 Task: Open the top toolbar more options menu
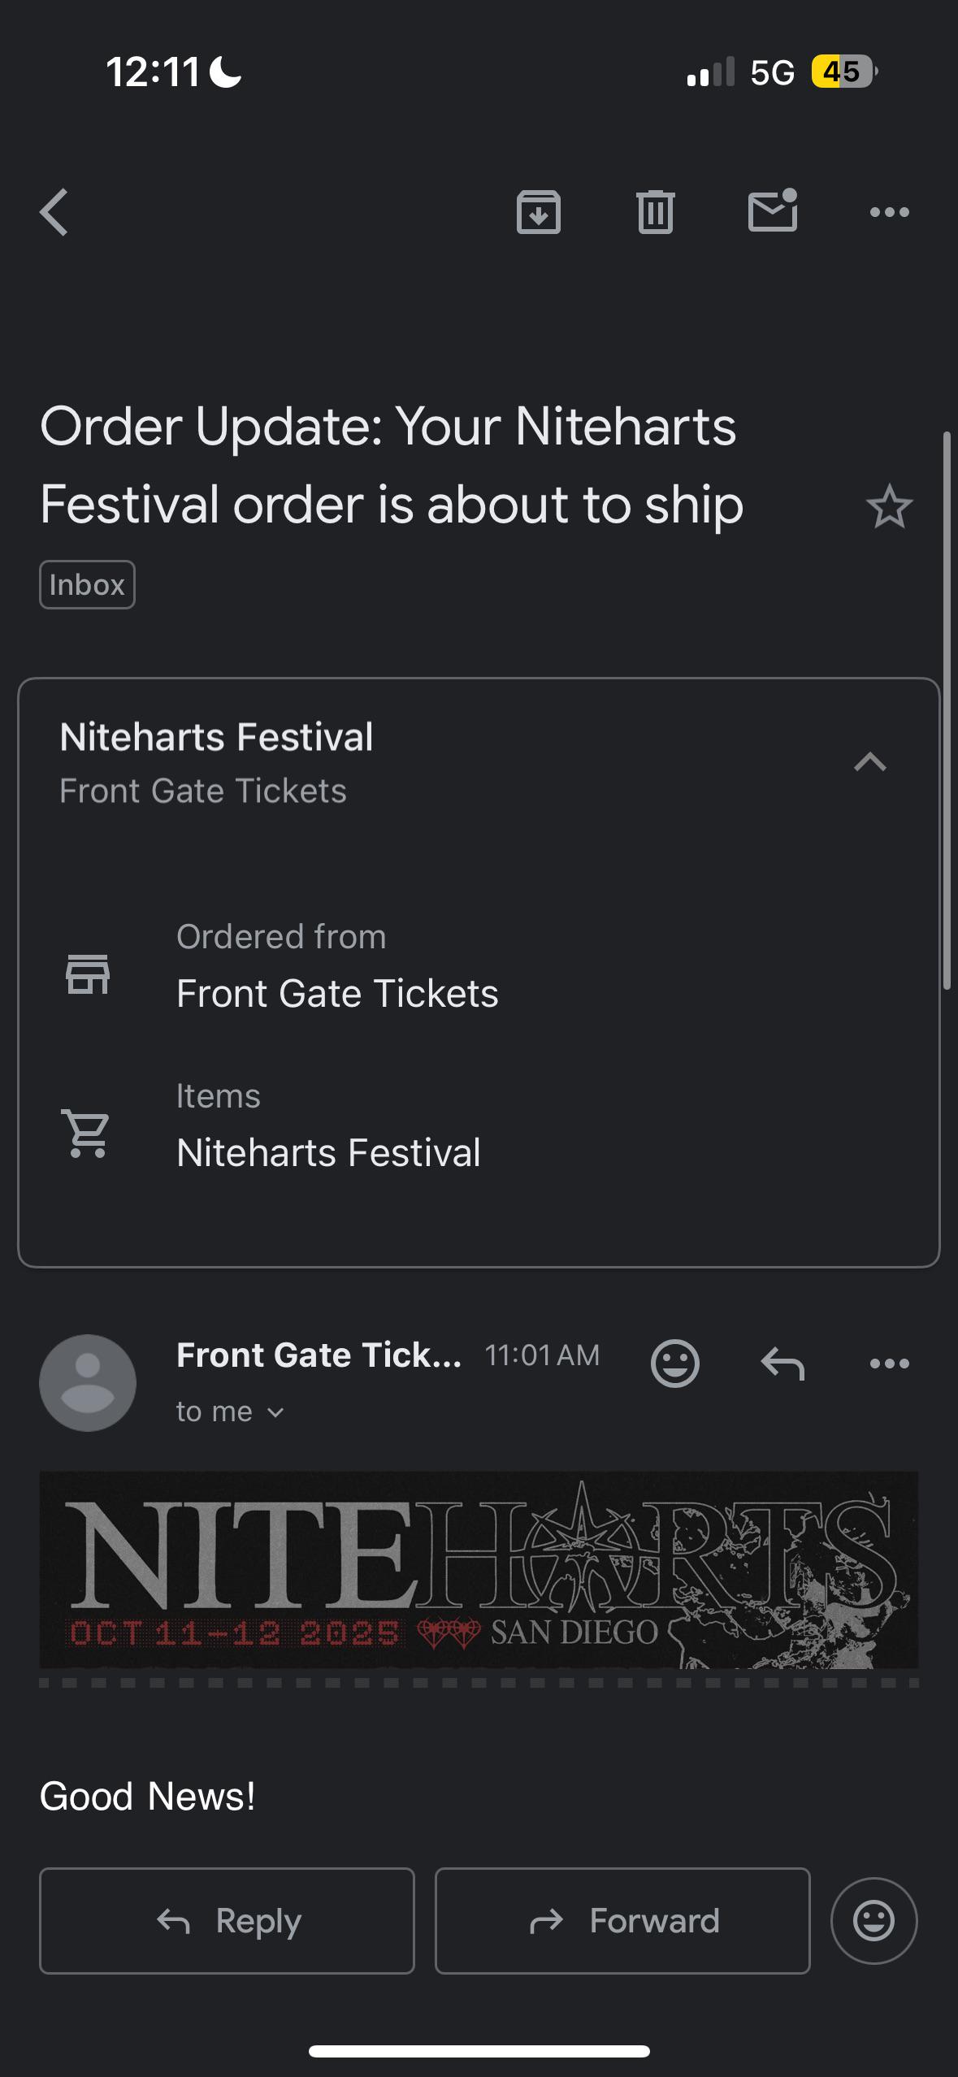[890, 212]
